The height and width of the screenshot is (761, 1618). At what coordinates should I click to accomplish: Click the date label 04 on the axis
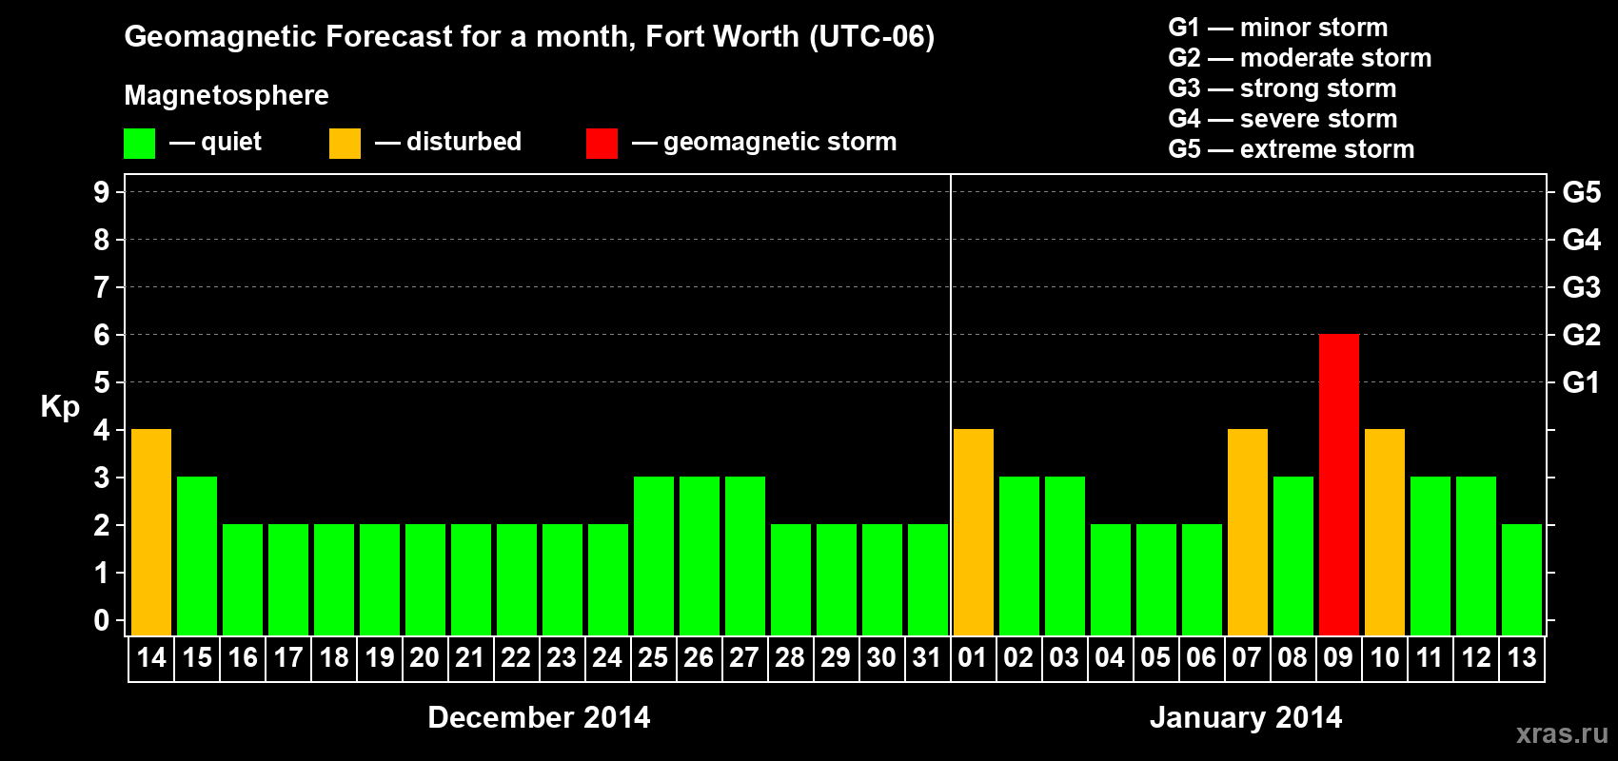coord(1110,658)
